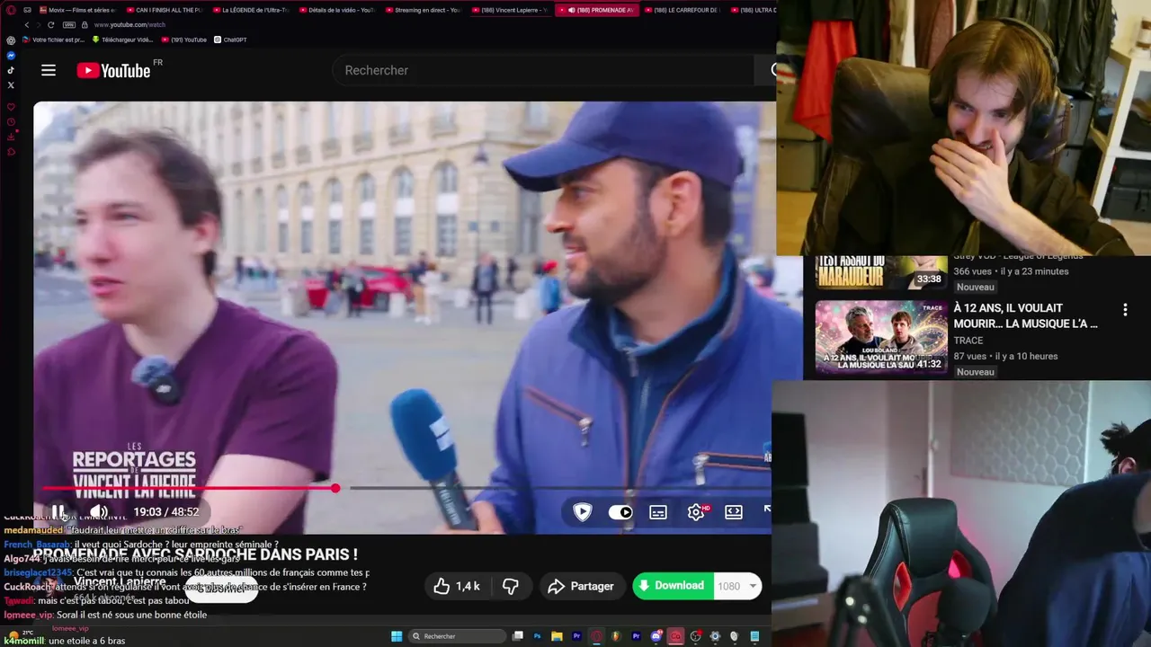This screenshot has height=647, width=1151.
Task: Open options menu for À 12 ANS video
Action: (x=1125, y=310)
